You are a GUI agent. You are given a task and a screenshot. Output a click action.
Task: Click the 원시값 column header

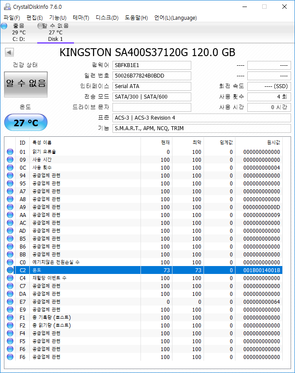click(x=259, y=142)
